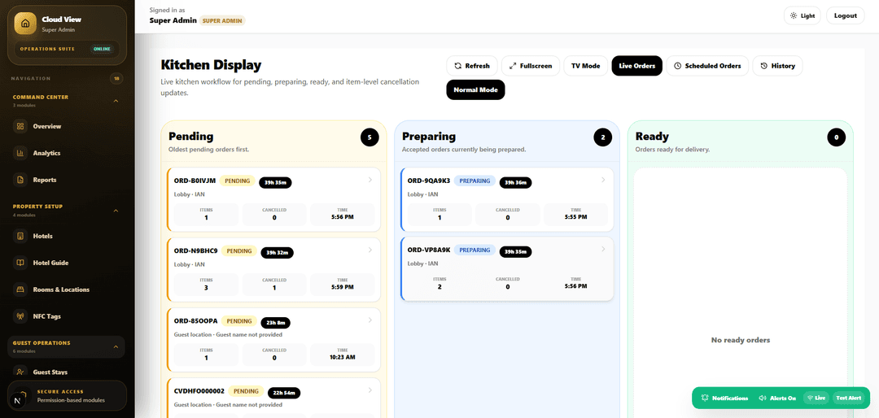Click the Cloud View home logo icon
879x418 pixels.
(x=25, y=24)
